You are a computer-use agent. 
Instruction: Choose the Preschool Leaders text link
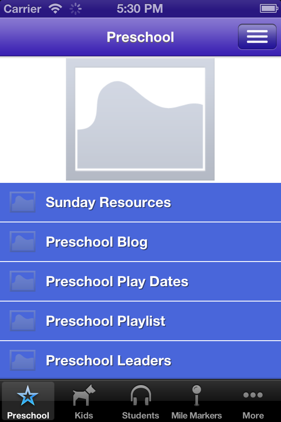[x=108, y=361]
